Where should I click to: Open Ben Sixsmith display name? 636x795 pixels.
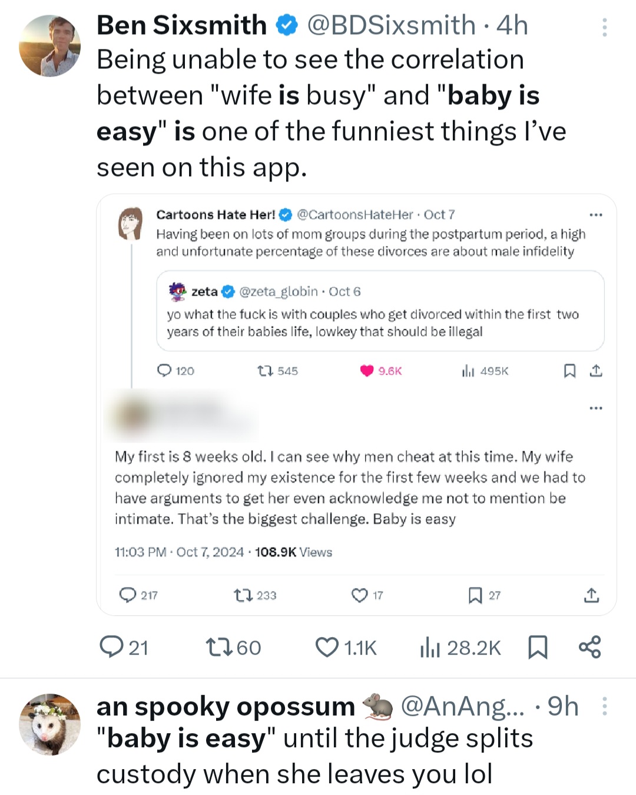pyautogui.click(x=181, y=25)
